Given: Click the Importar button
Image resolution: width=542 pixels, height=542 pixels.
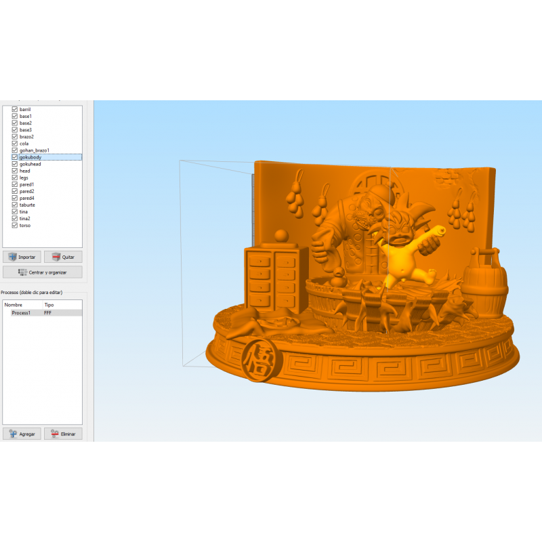Looking at the screenshot, I should coord(22,257).
